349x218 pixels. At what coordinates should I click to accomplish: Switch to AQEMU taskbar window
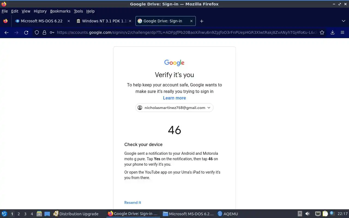tap(228, 214)
